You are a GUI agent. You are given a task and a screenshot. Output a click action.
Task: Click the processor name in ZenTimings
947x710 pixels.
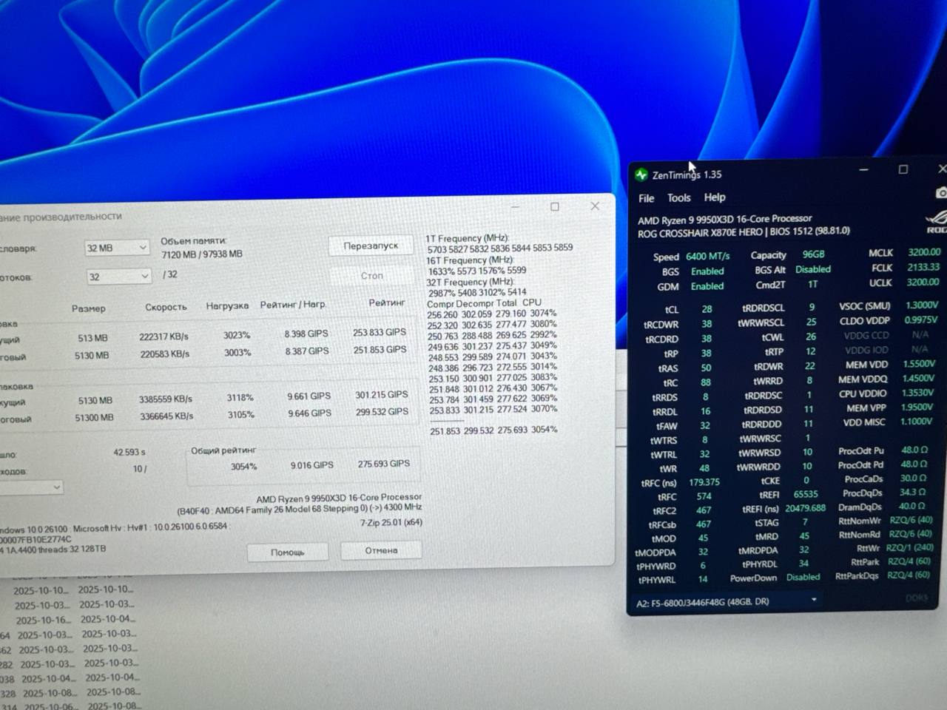(725, 220)
